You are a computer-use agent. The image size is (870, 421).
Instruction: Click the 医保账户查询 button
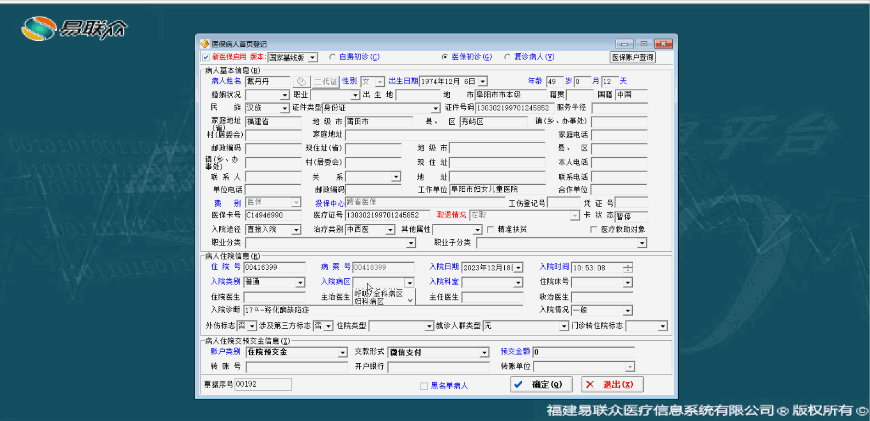pyautogui.click(x=632, y=57)
